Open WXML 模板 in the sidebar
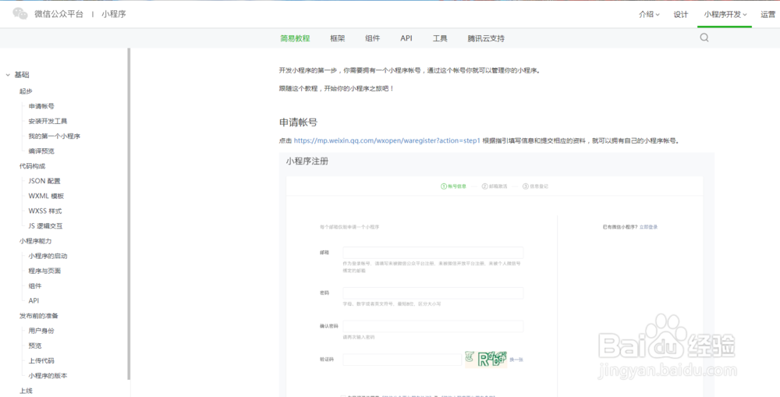This screenshot has height=397, width=780. [x=46, y=196]
